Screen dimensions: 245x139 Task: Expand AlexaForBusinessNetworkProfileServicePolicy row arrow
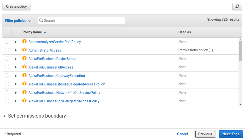[16, 93]
